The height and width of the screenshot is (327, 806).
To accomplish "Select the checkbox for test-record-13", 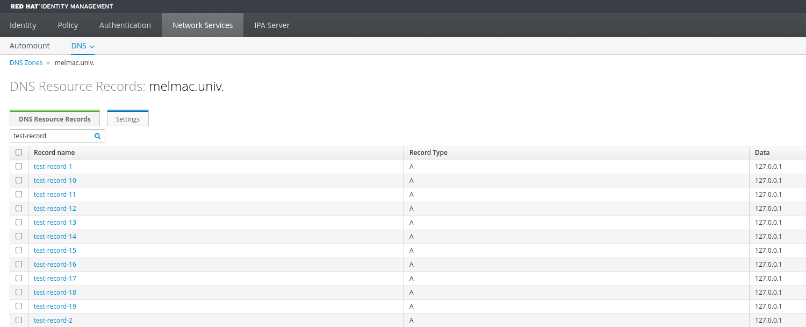I will [19, 222].
